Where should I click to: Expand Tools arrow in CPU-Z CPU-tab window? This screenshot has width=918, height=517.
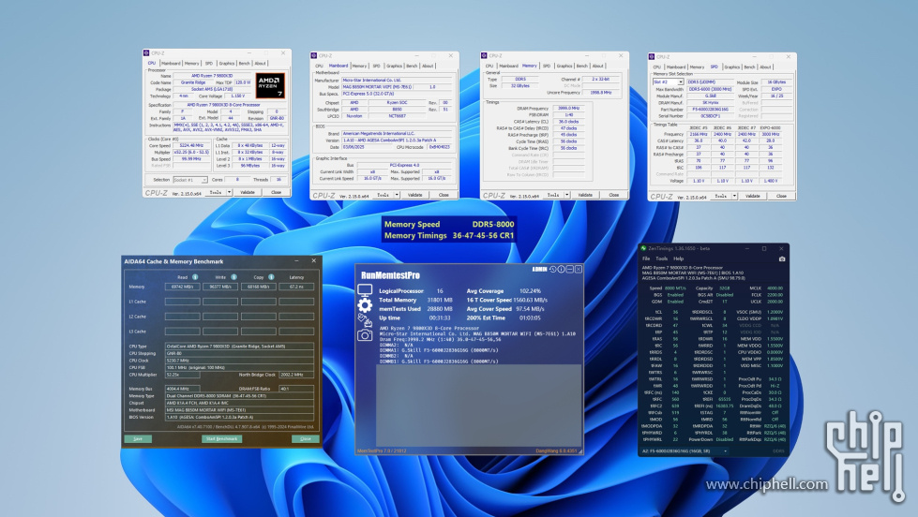(x=229, y=192)
